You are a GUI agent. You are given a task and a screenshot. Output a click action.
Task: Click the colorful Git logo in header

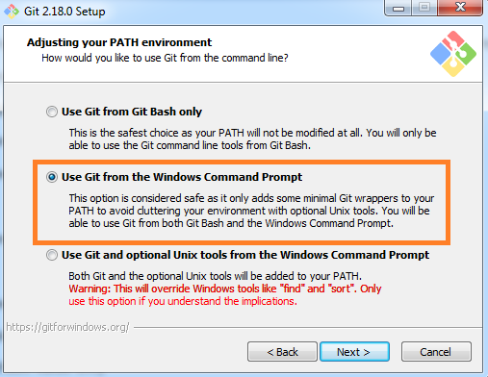click(x=453, y=54)
